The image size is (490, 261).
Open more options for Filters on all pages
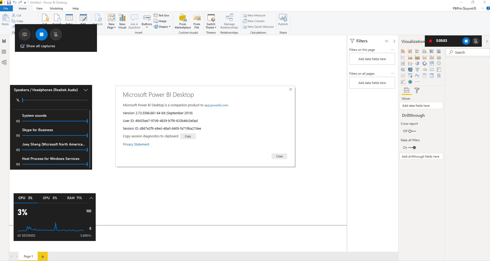pos(392,73)
